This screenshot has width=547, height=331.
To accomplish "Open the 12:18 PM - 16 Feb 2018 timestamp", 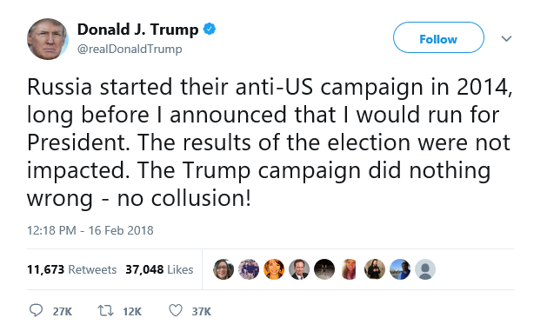I will tap(90, 230).
